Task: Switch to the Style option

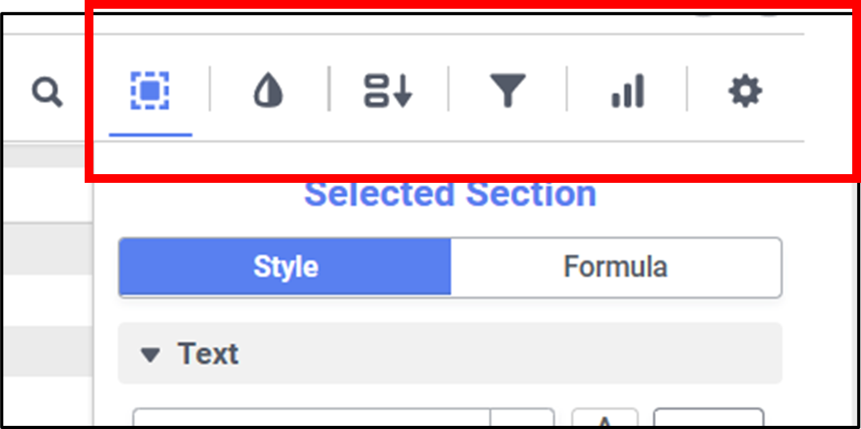Action: point(285,267)
